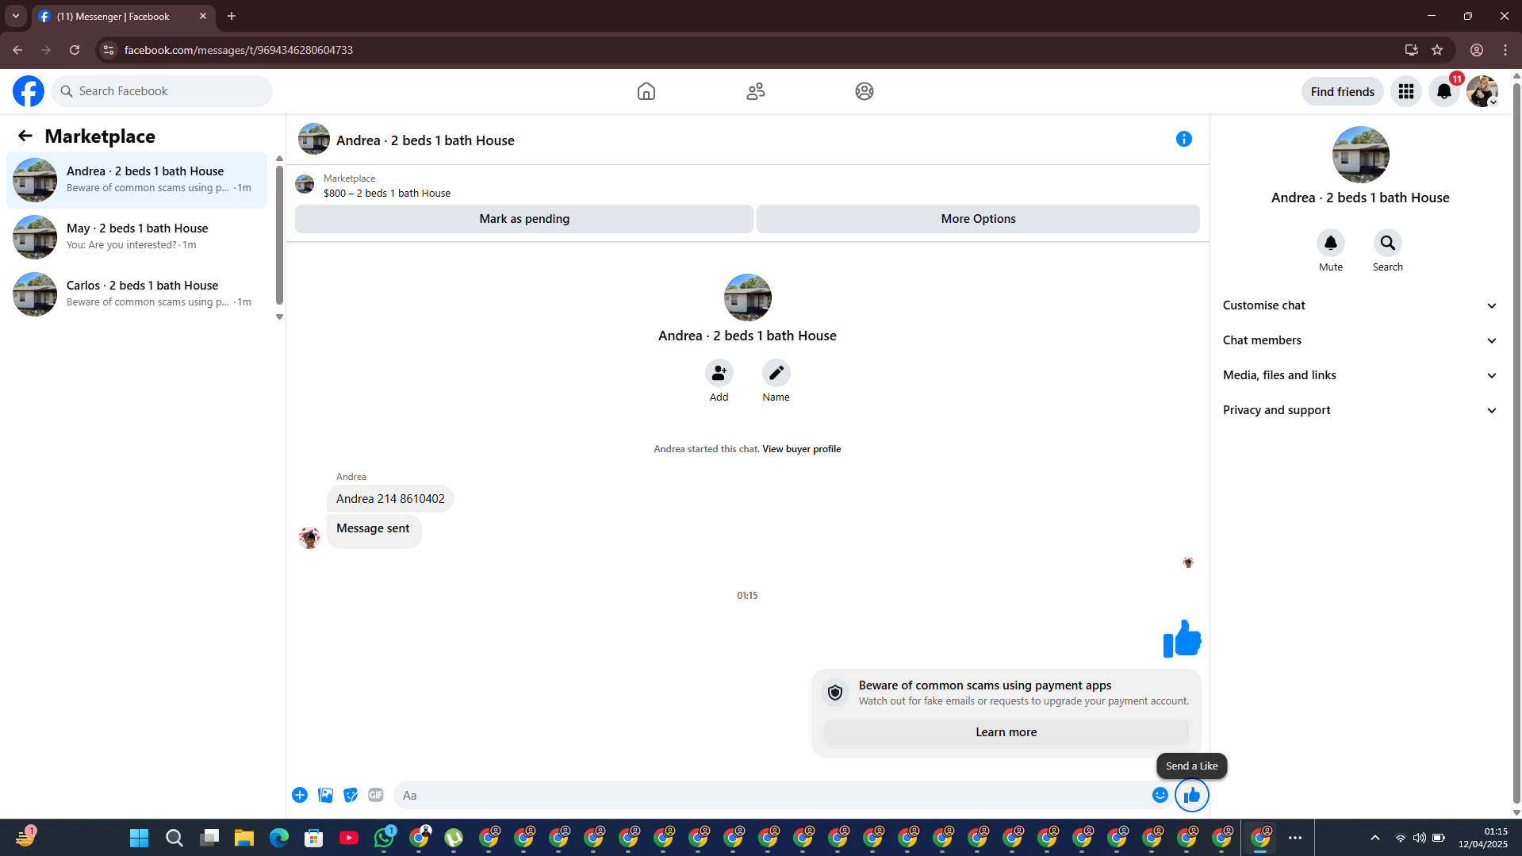Expand the Chat members section
The height and width of the screenshot is (856, 1522).
click(1360, 340)
